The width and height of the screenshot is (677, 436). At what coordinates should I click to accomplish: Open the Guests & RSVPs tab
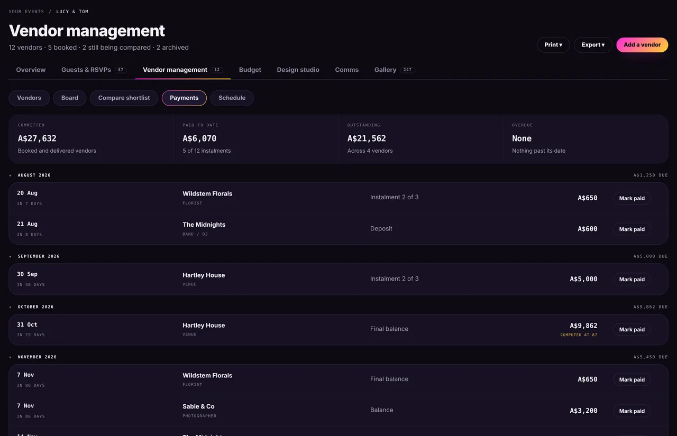pyautogui.click(x=94, y=70)
